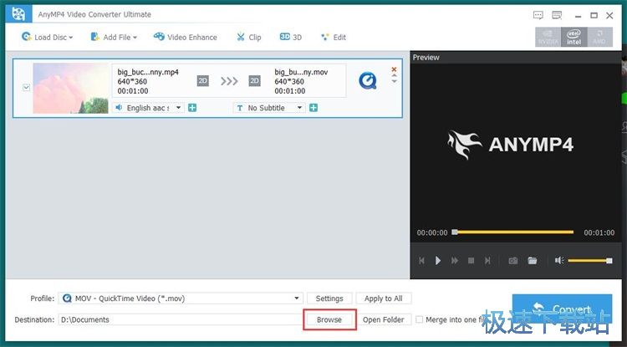This screenshot has height=347, width=627.
Task: Adjust the preview volume slider
Action: click(590, 261)
